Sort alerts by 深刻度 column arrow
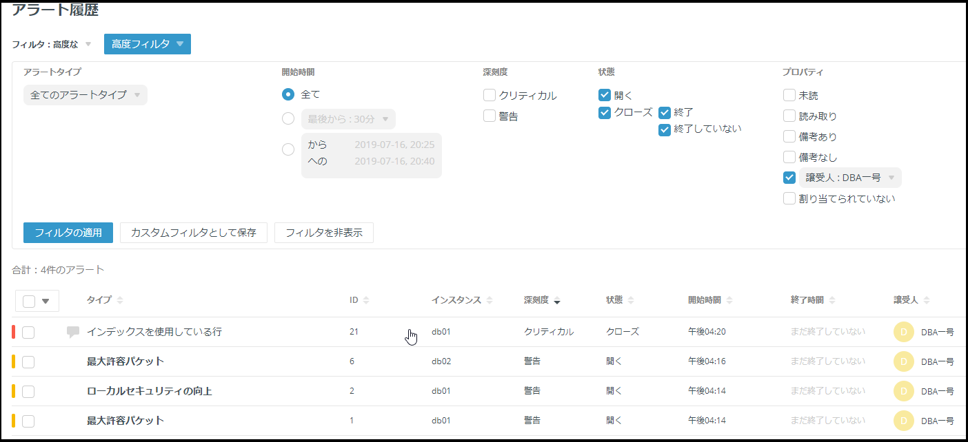Image resolution: width=968 pixels, height=442 pixels. click(x=557, y=301)
